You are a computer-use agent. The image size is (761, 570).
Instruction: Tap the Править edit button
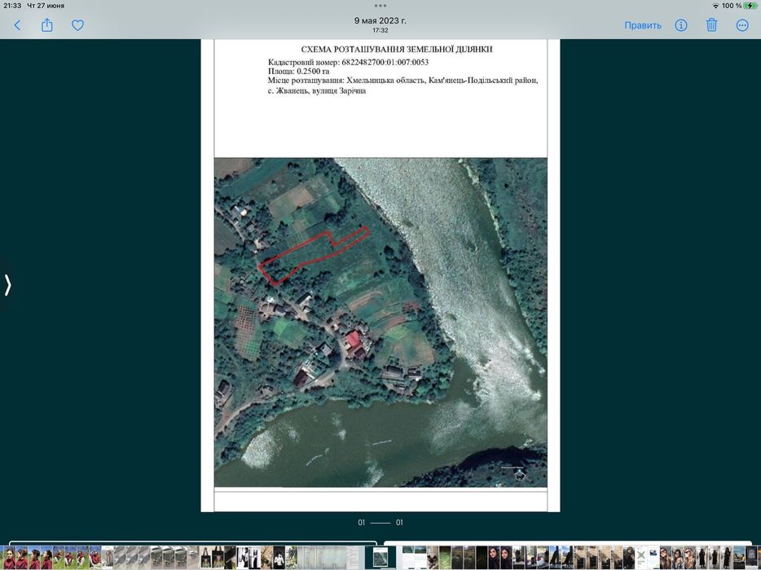pos(643,25)
